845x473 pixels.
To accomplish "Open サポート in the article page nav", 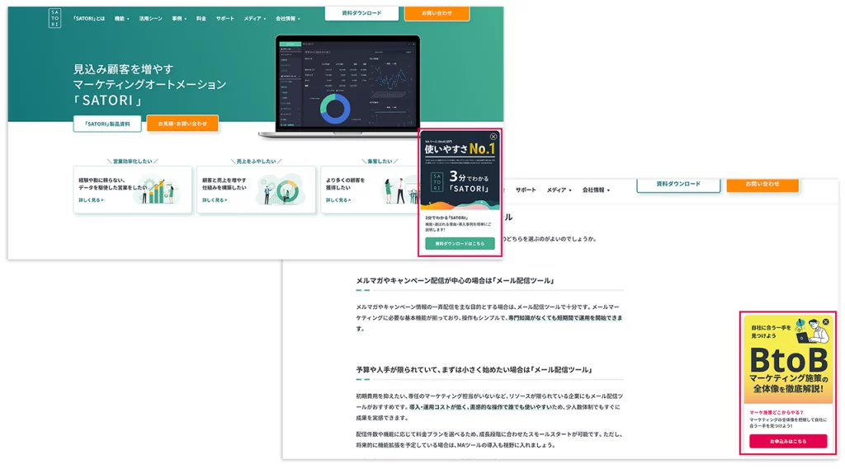I will click(526, 190).
